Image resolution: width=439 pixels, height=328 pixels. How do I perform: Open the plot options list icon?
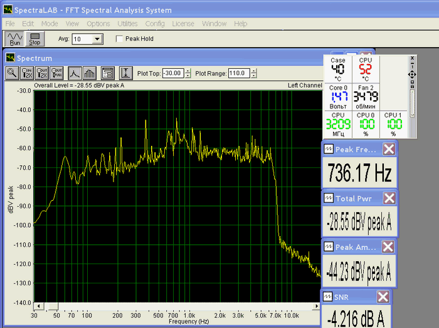[x=107, y=73]
